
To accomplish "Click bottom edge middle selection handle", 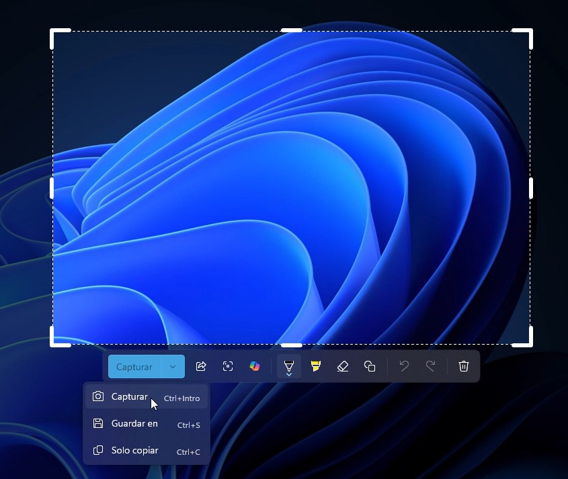I will coord(292,345).
